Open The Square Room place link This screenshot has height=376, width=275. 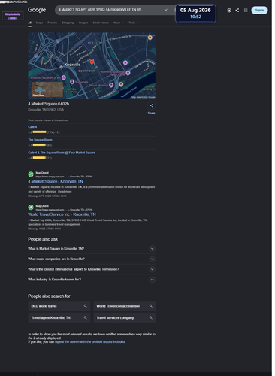click(x=40, y=140)
